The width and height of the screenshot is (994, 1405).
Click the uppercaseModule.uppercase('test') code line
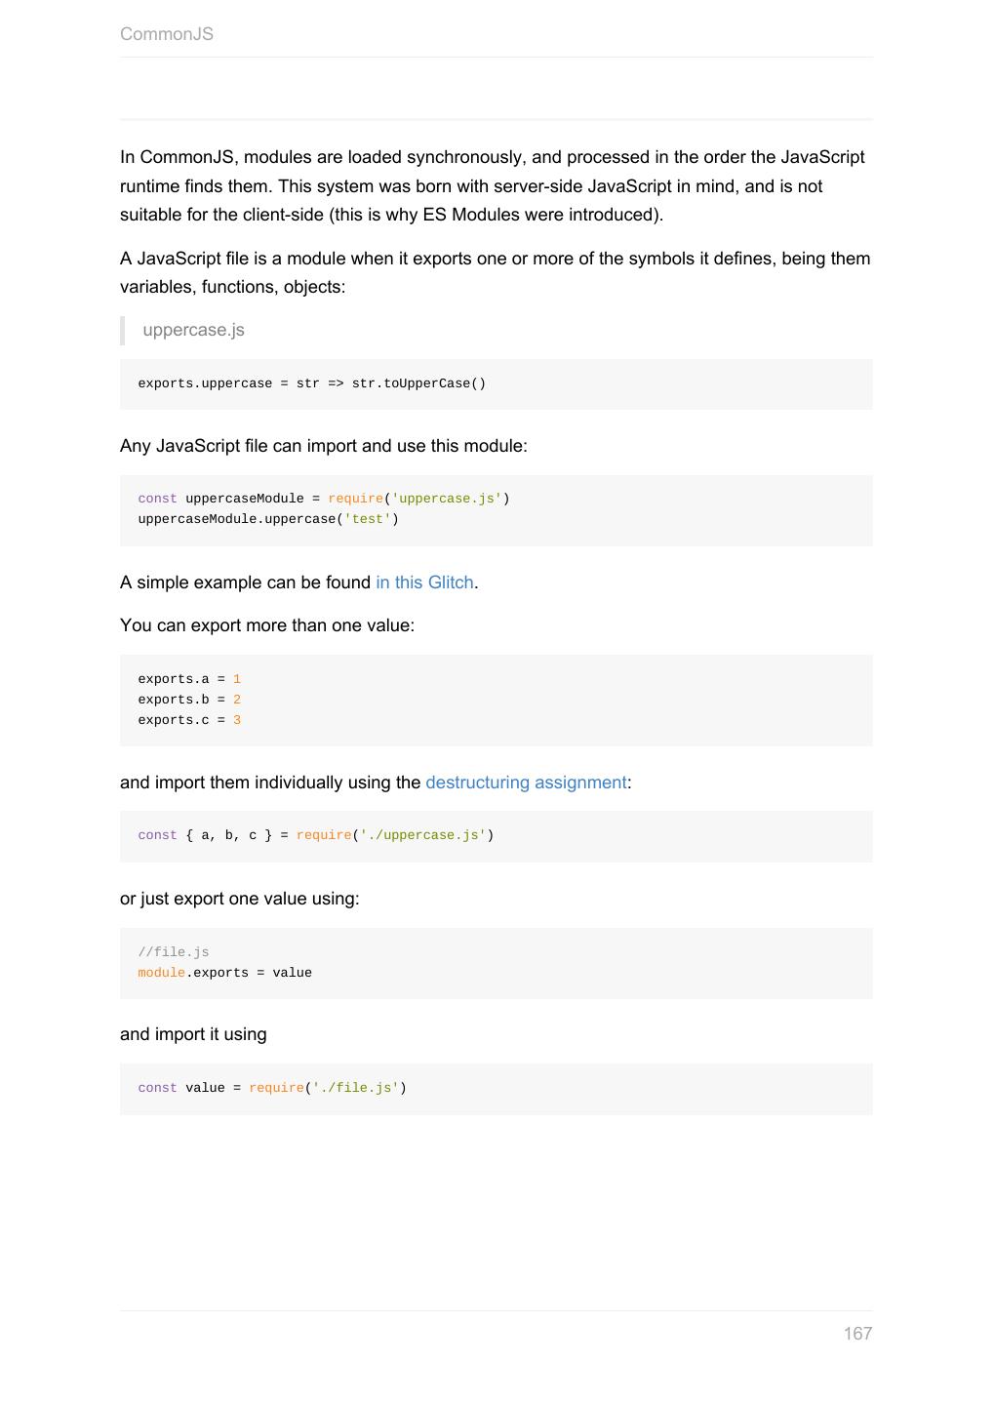(268, 519)
